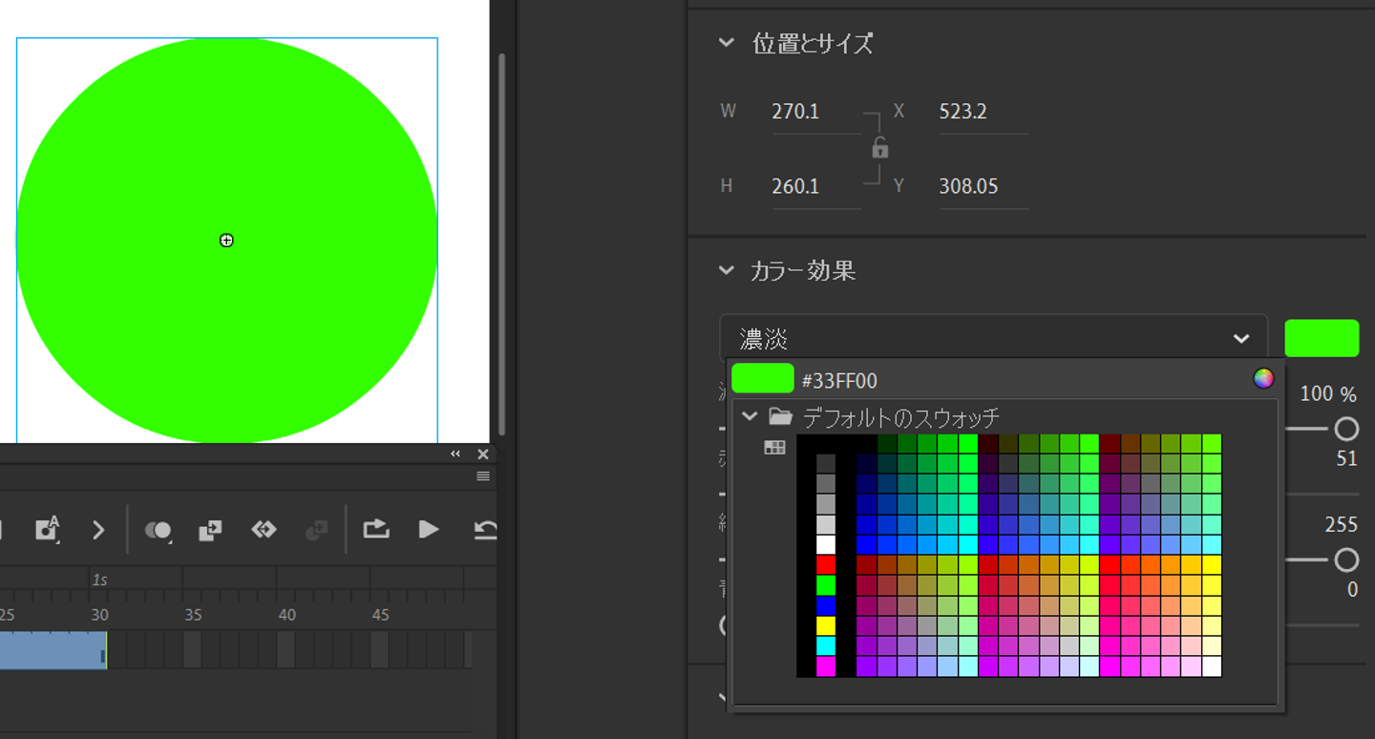
Task: Play the timeline animation
Action: (429, 529)
